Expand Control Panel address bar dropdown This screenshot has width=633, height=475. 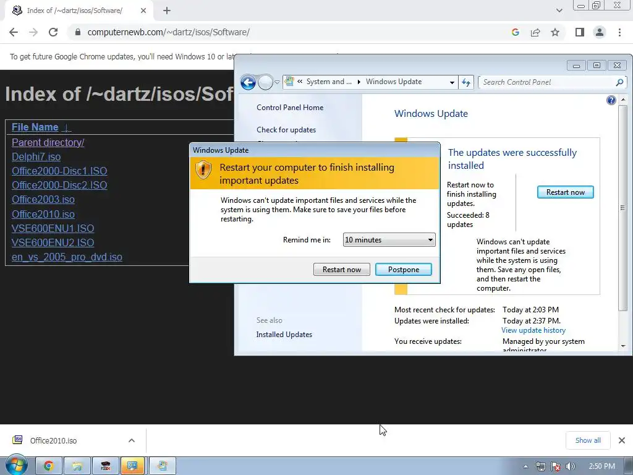[x=452, y=82]
